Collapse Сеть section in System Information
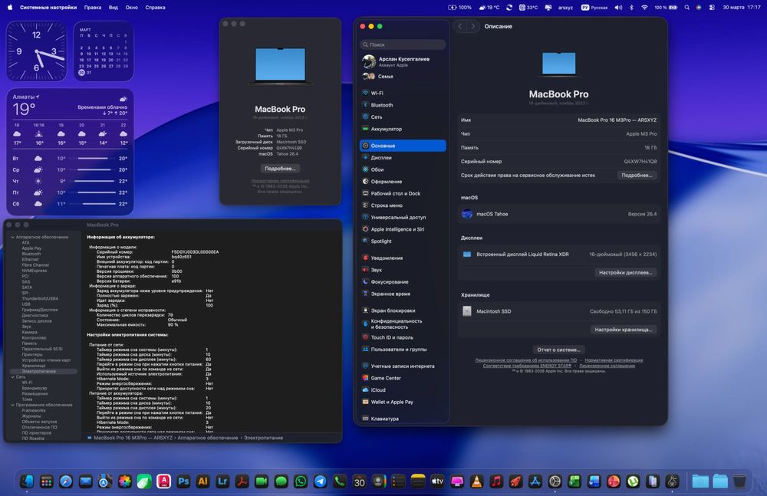767x496 pixels. [13, 377]
